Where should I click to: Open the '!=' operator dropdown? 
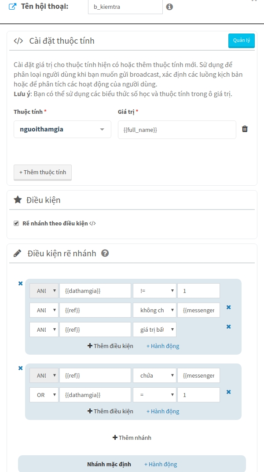coord(154,291)
